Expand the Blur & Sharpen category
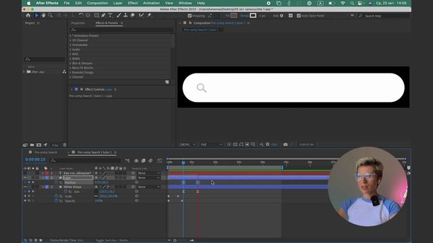 point(70,63)
